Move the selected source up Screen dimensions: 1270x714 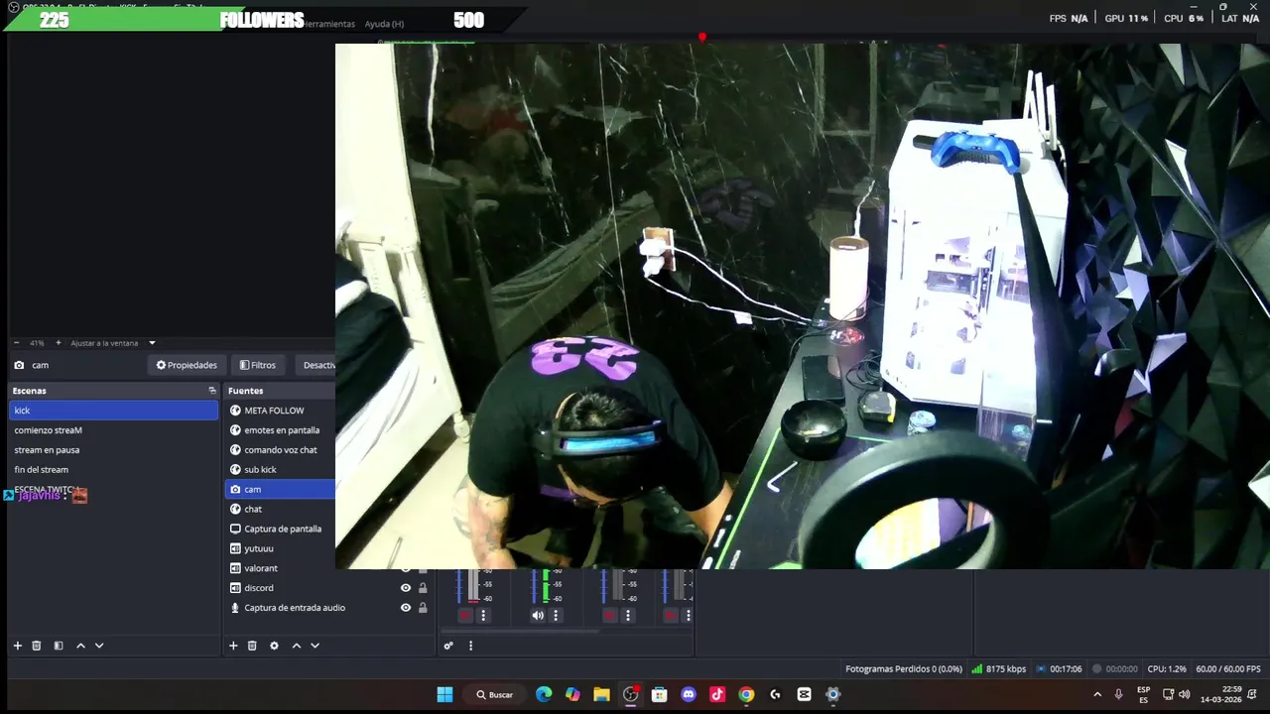[296, 646]
